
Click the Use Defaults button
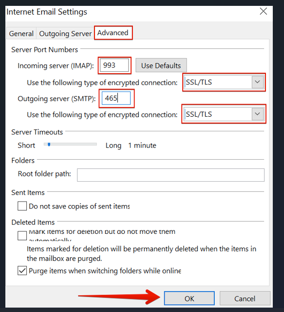click(161, 65)
